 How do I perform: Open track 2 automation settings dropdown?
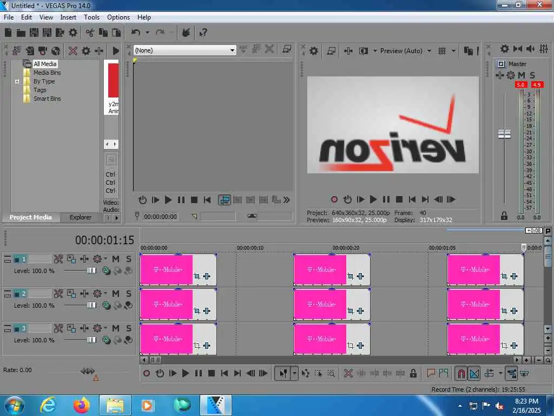point(105,294)
